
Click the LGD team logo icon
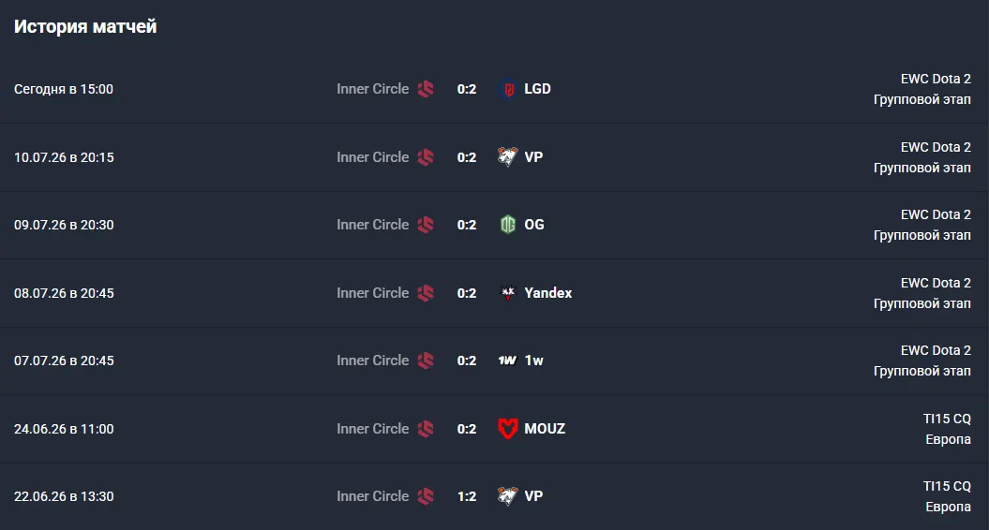(x=508, y=89)
